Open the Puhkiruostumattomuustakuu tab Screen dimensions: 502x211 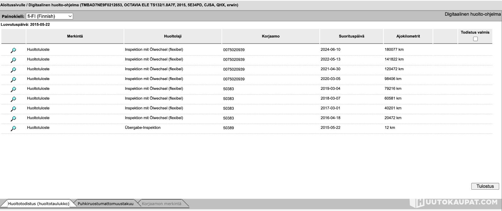pyautogui.click(x=105, y=204)
